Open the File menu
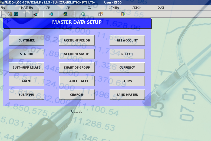This screenshot has height=141, width=211. [3, 8]
